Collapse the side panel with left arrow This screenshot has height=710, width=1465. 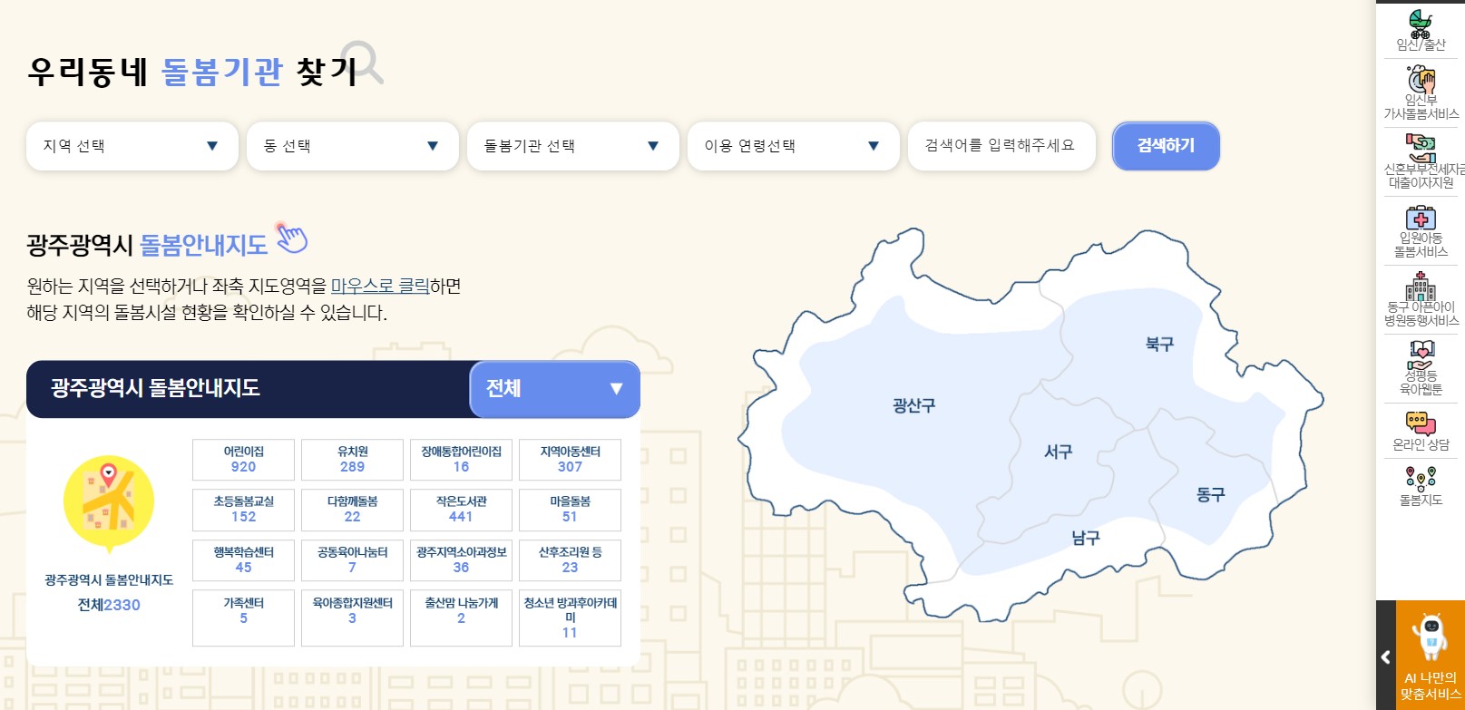1385,657
